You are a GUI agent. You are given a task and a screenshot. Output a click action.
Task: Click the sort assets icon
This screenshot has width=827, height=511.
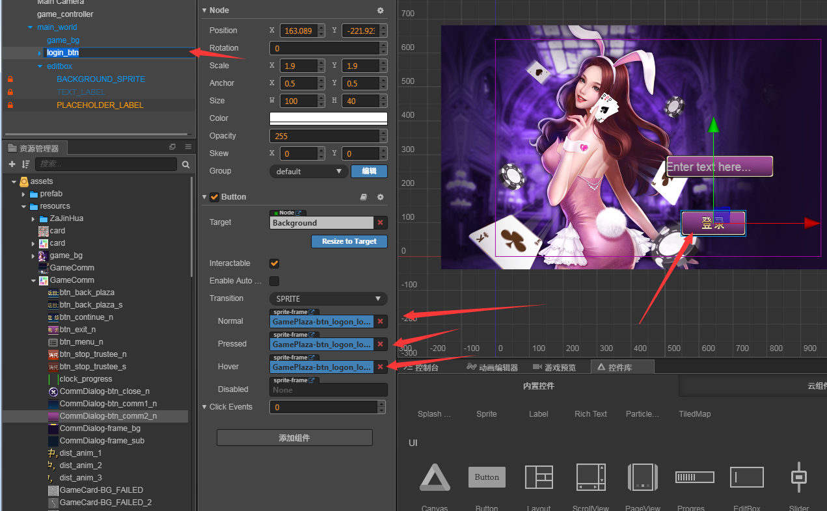tap(26, 164)
